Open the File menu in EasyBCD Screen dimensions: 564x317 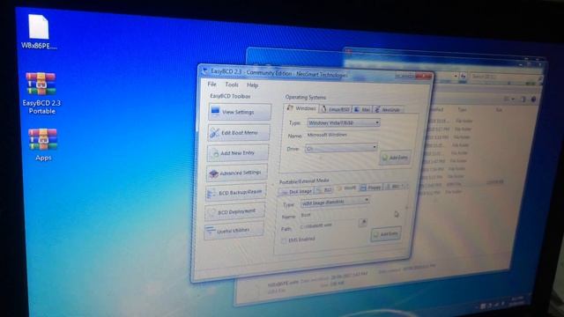[211, 85]
